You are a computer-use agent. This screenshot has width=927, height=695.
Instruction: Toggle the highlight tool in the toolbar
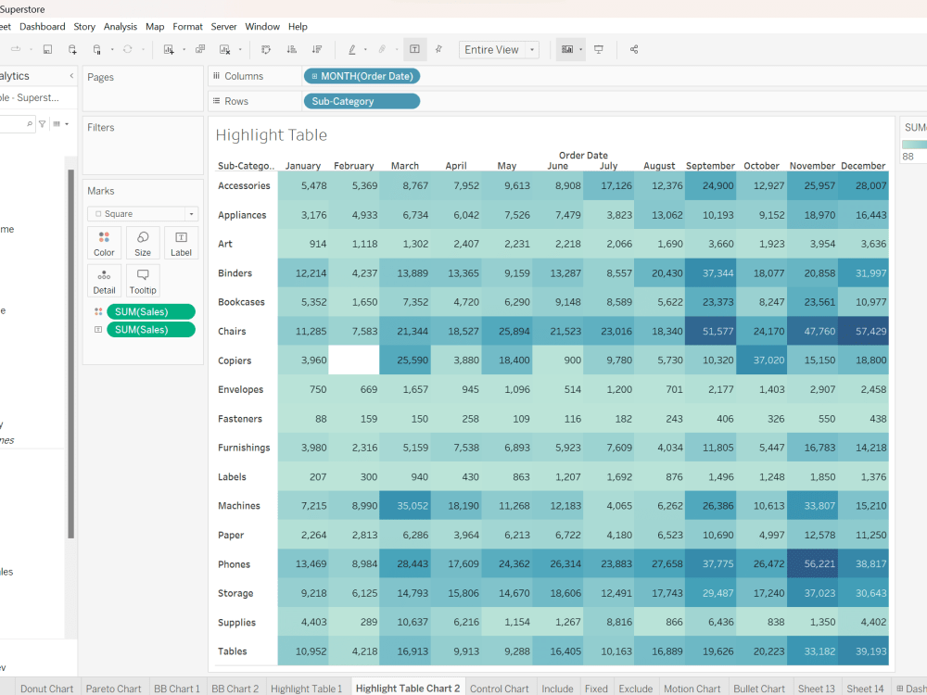(352, 49)
